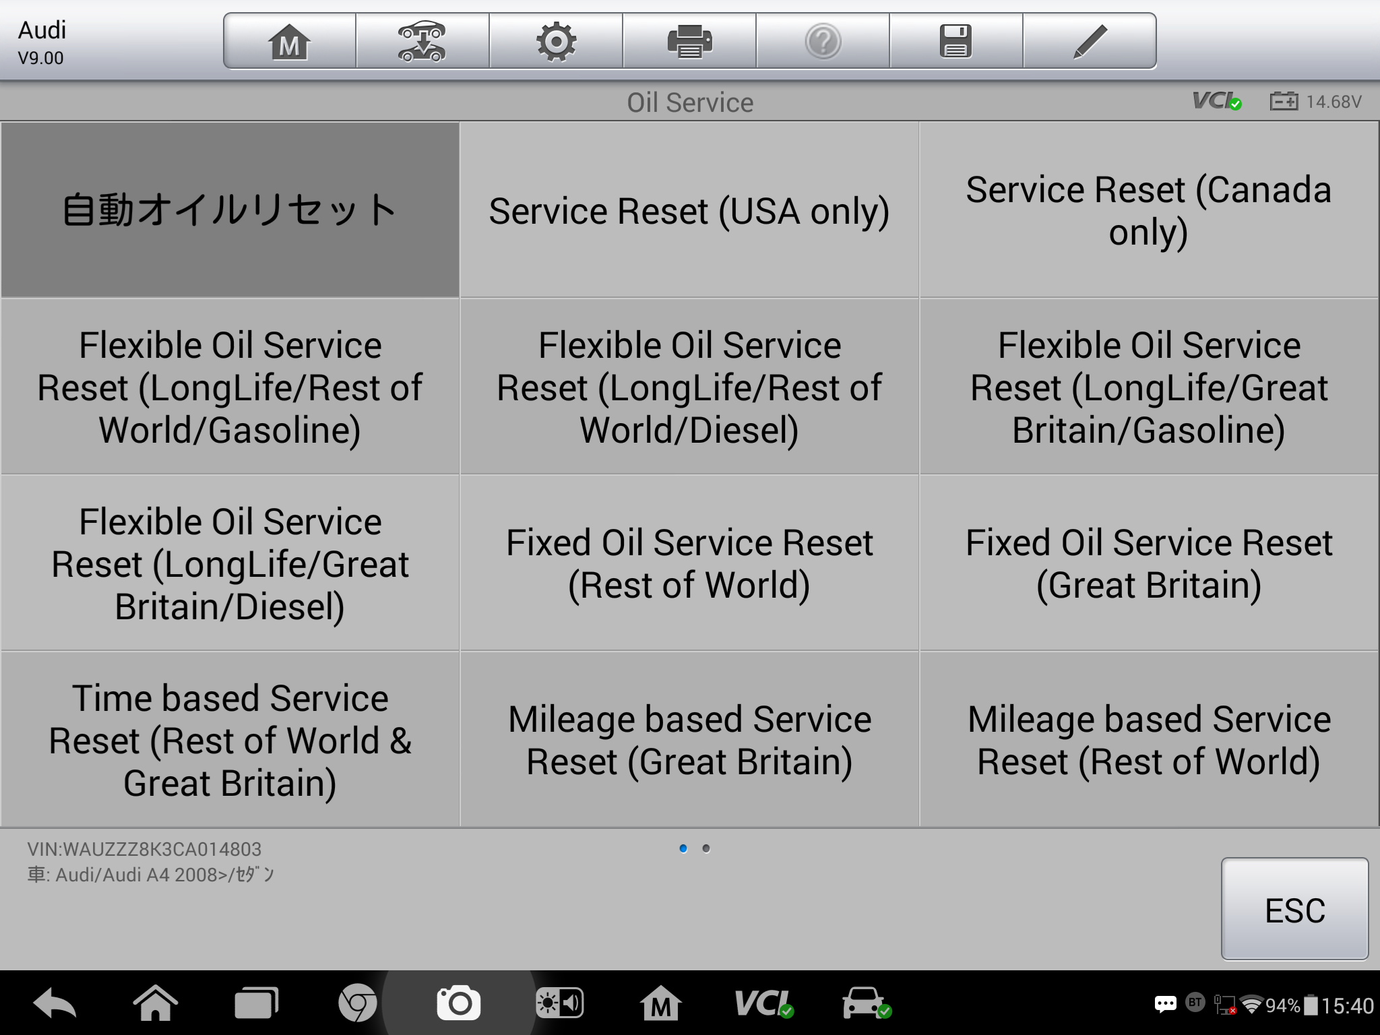Open recent apps overview

(x=256, y=1003)
